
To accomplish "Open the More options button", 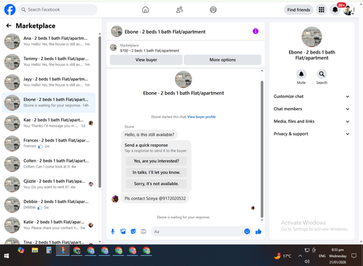I will 223,59.
